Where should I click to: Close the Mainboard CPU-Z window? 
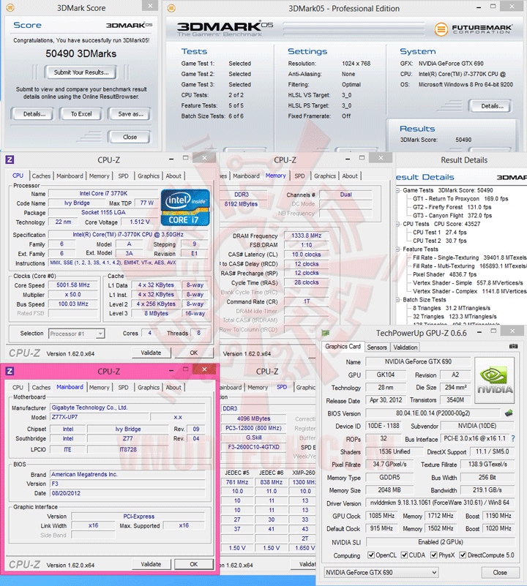point(204,369)
